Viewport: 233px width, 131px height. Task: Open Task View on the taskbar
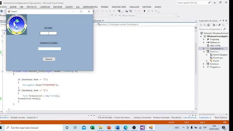point(75,128)
